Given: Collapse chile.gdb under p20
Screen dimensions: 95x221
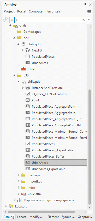Looking at the screenshot, I should click(x=19, y=44).
